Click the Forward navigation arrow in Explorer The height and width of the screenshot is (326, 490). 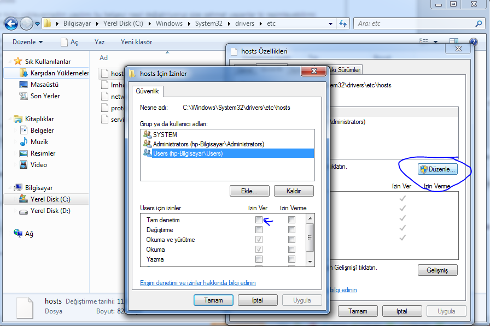(26, 23)
